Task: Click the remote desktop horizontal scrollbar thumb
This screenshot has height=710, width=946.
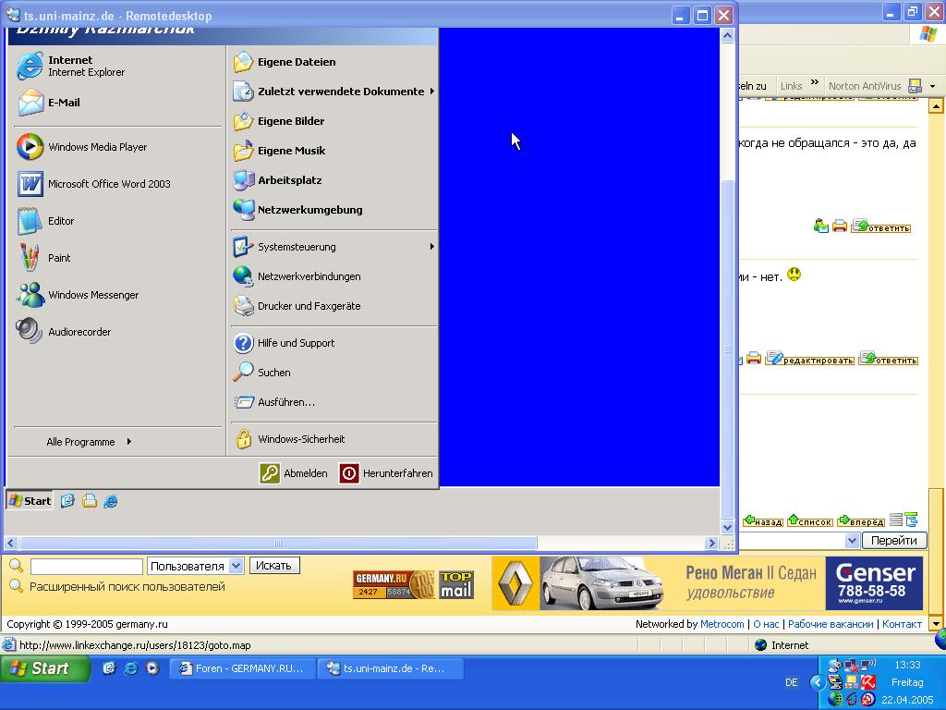Action: [x=278, y=543]
